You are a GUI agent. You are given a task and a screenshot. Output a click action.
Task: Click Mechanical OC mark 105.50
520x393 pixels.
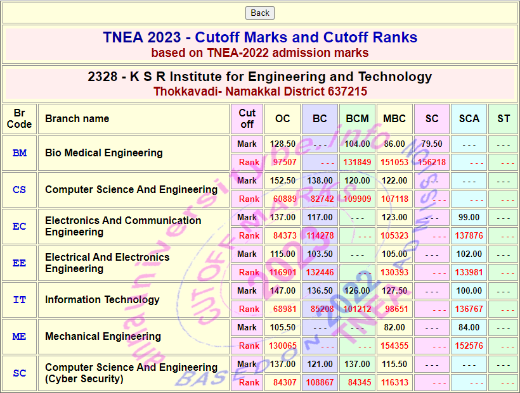pyautogui.click(x=283, y=328)
